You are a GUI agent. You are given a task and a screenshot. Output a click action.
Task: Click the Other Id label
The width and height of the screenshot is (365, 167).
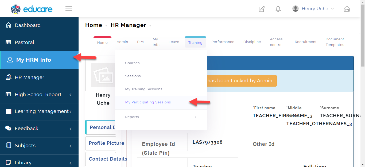point(263,144)
